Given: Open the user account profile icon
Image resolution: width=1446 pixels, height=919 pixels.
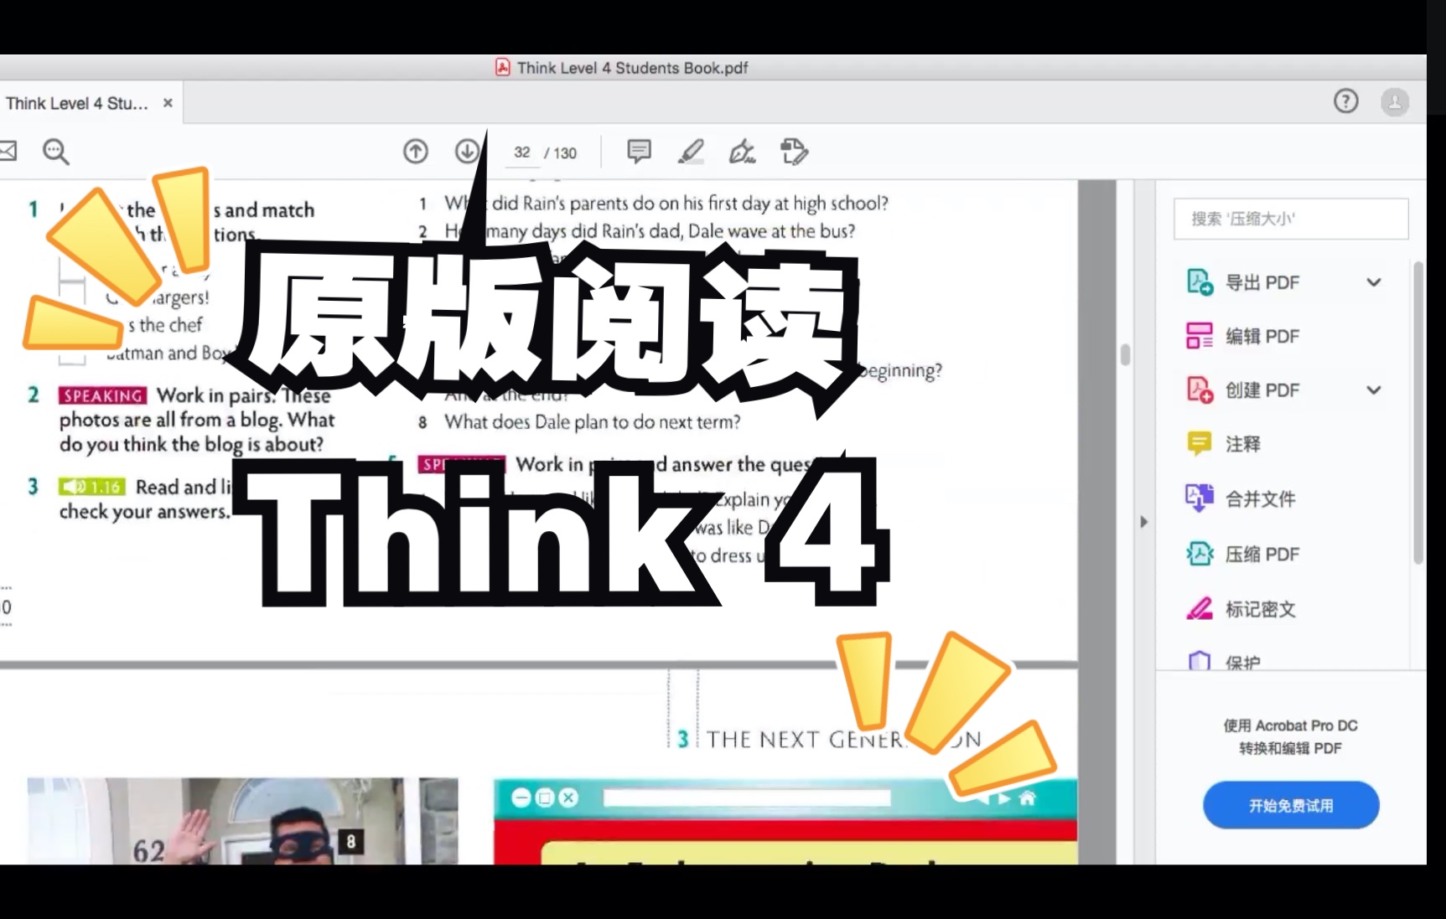Looking at the screenshot, I should 1395,102.
